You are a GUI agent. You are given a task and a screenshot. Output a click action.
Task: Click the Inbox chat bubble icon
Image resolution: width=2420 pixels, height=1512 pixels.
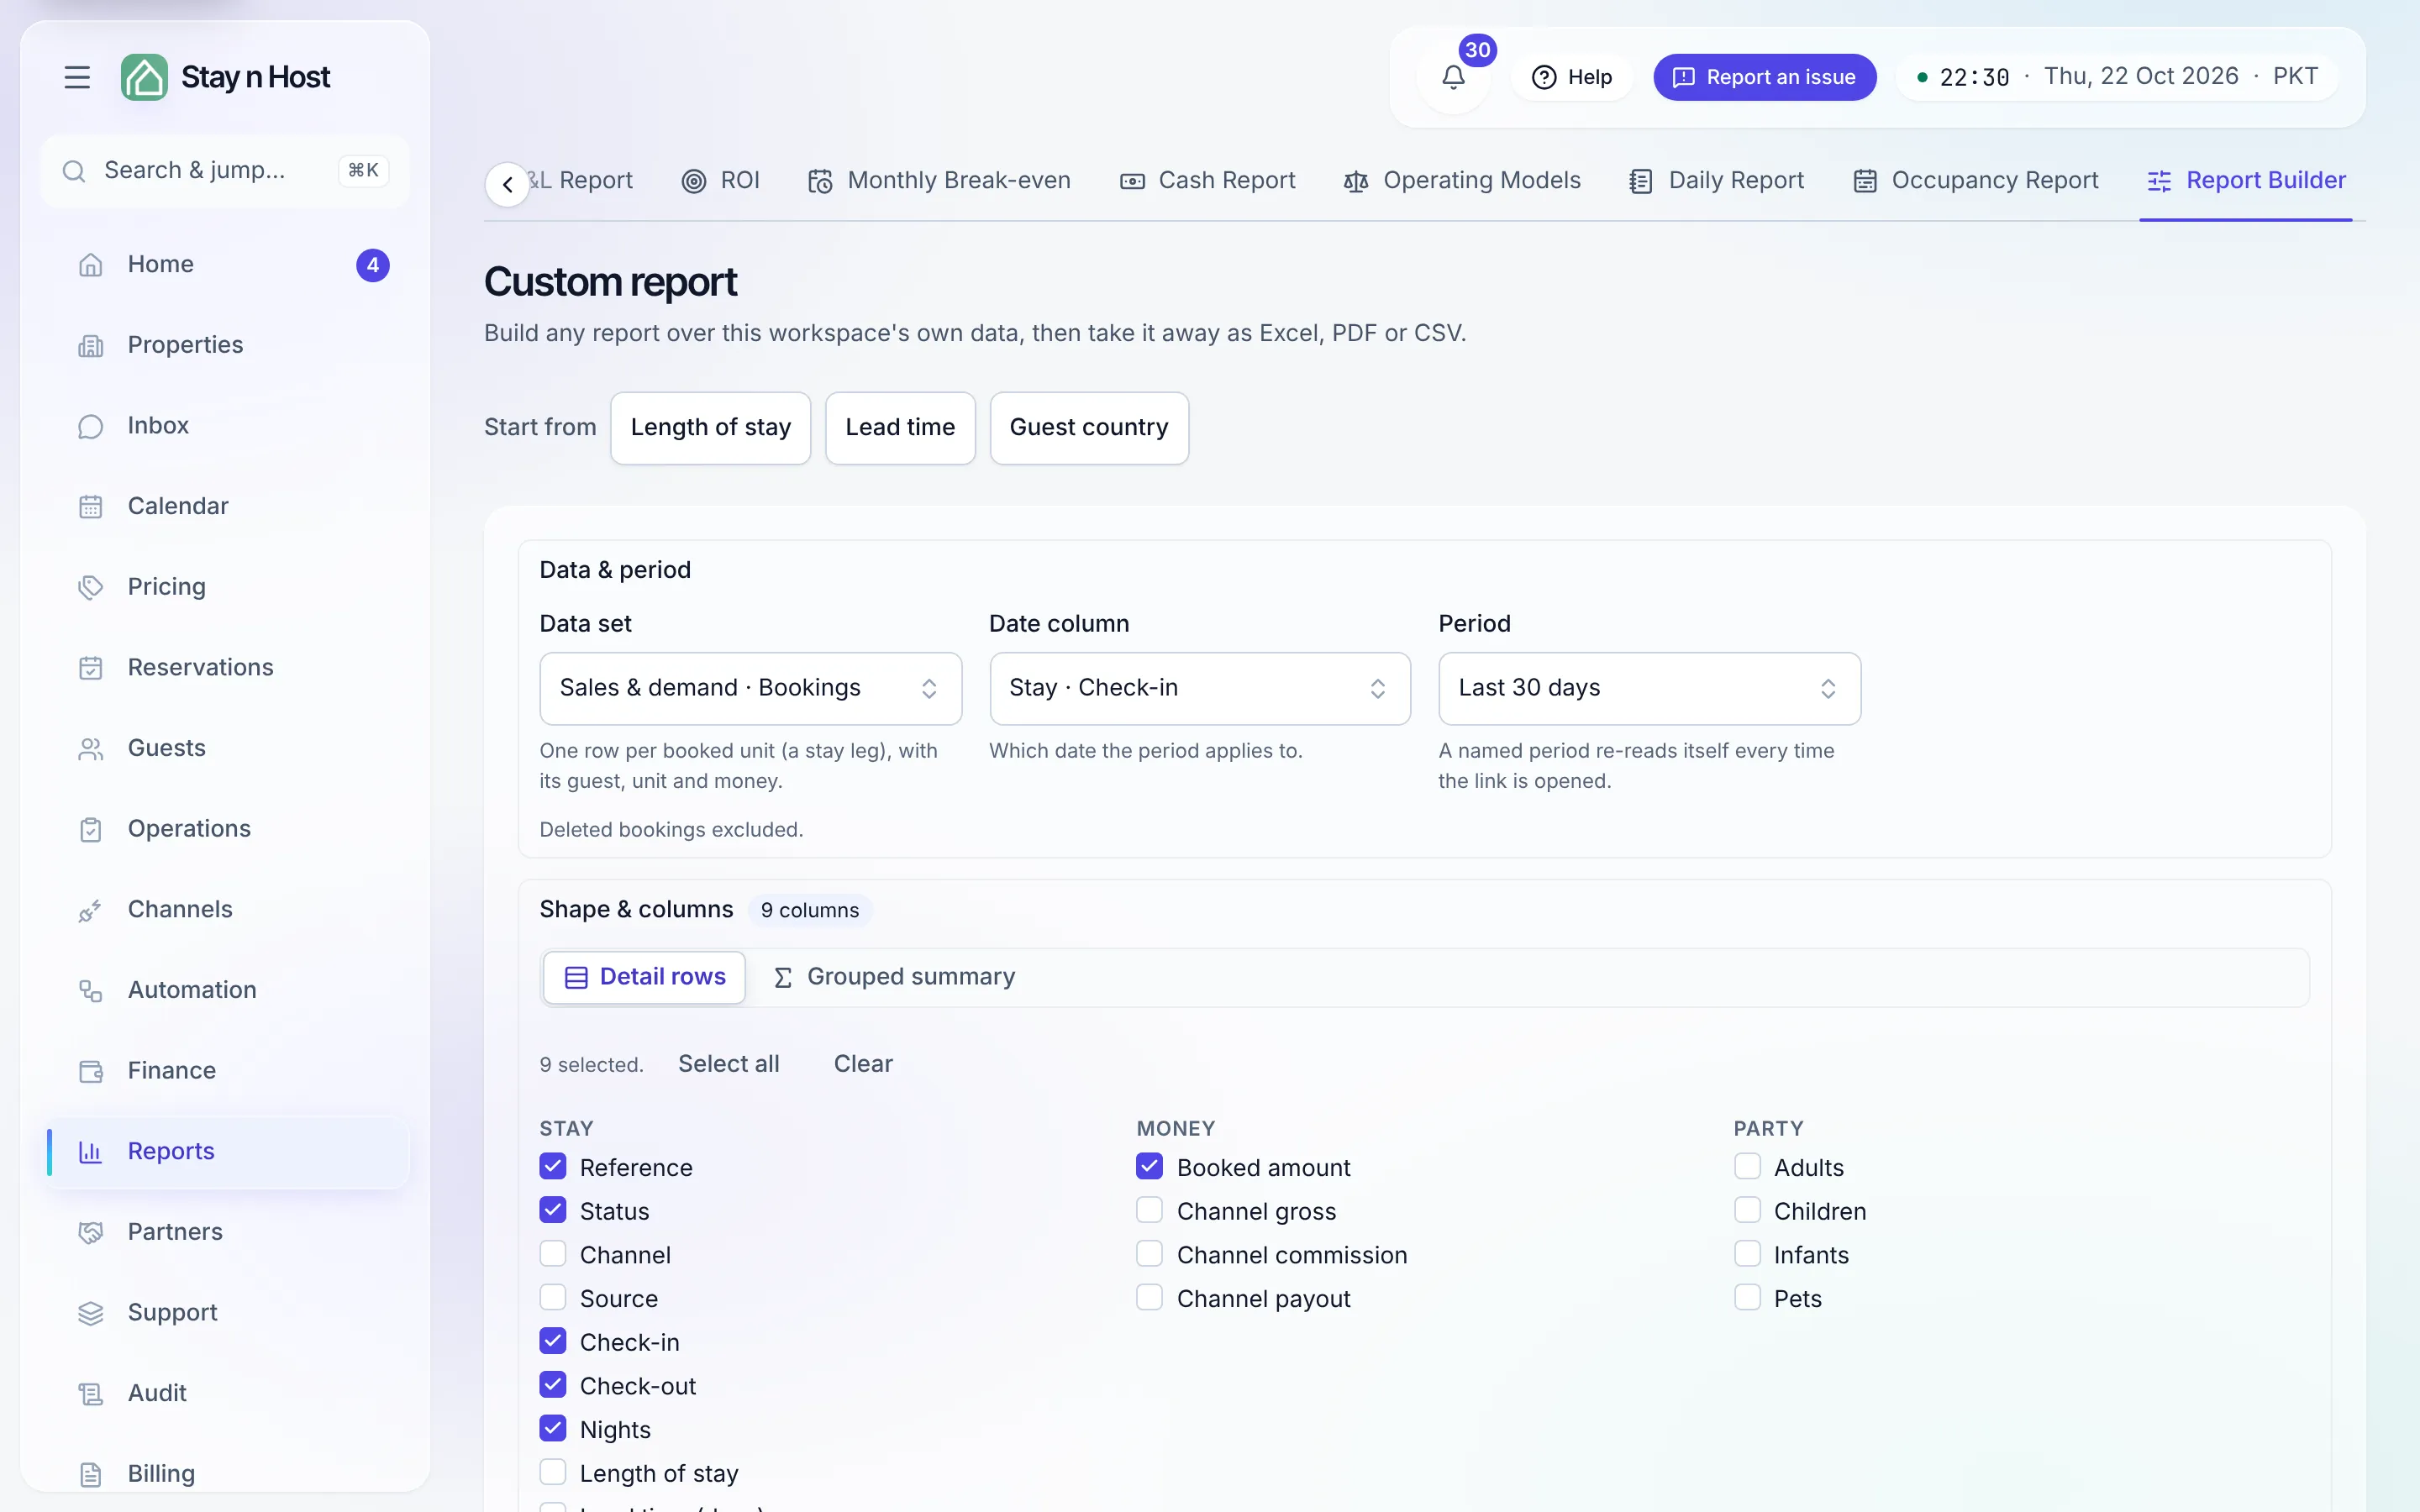pyautogui.click(x=91, y=427)
